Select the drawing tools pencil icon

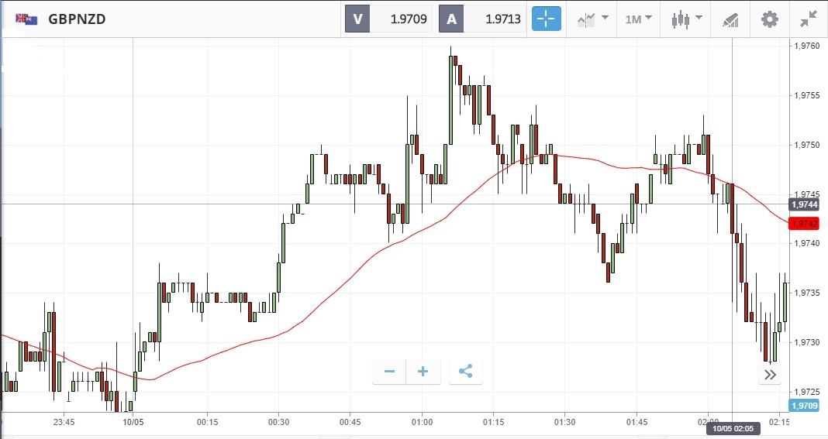(x=730, y=19)
